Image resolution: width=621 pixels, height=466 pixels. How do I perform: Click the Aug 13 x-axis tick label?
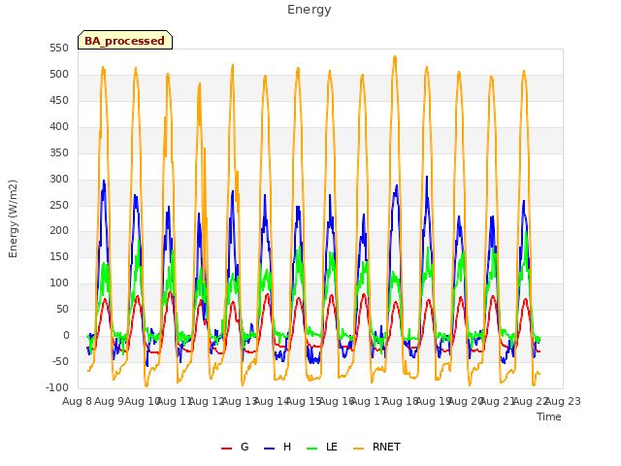click(x=240, y=401)
